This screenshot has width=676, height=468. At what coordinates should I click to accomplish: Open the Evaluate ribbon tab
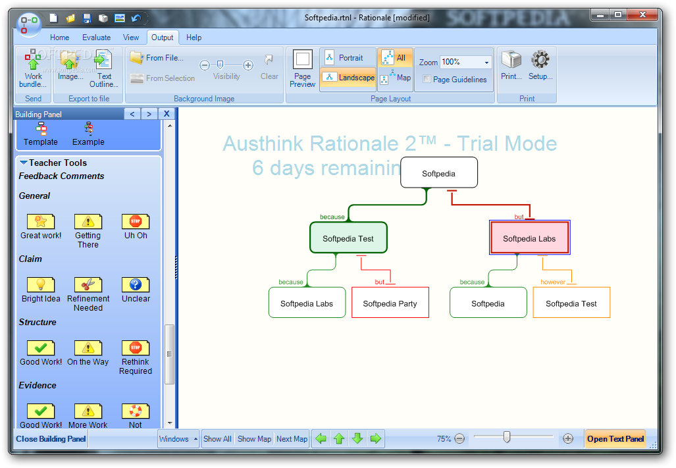click(x=97, y=38)
